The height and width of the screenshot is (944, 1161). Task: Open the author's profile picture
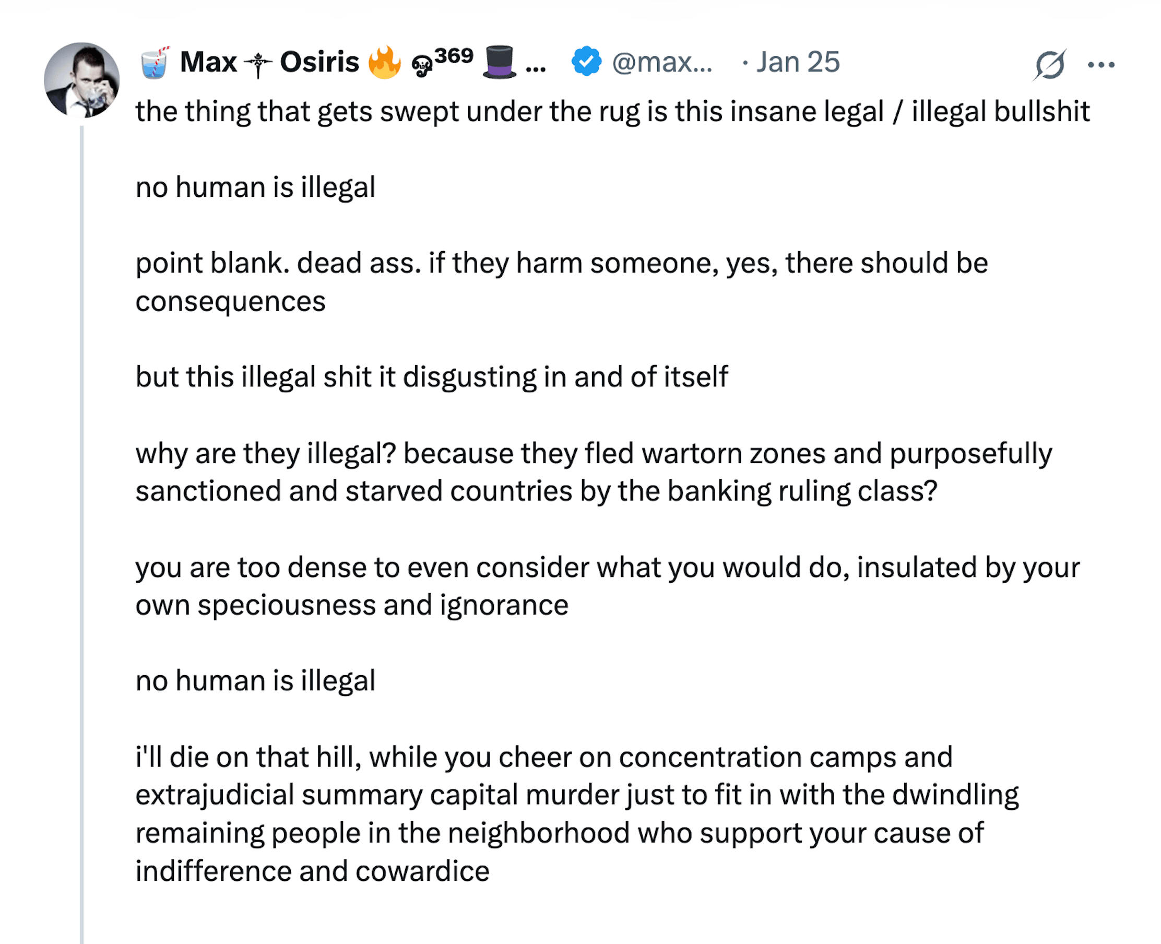tap(81, 80)
